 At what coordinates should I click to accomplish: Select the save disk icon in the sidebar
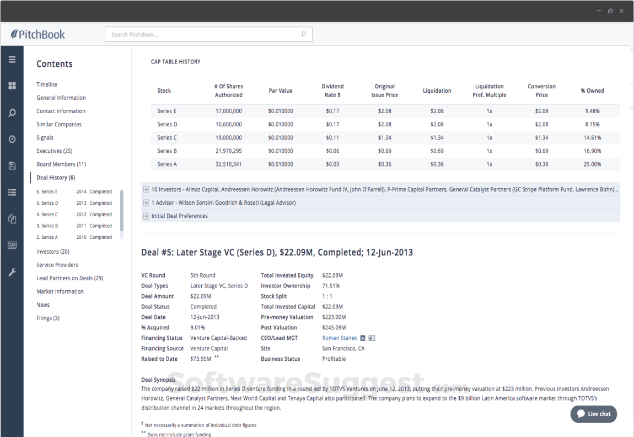click(12, 165)
